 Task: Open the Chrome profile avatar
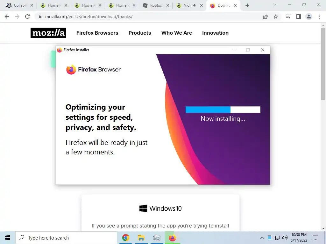tap(309, 17)
